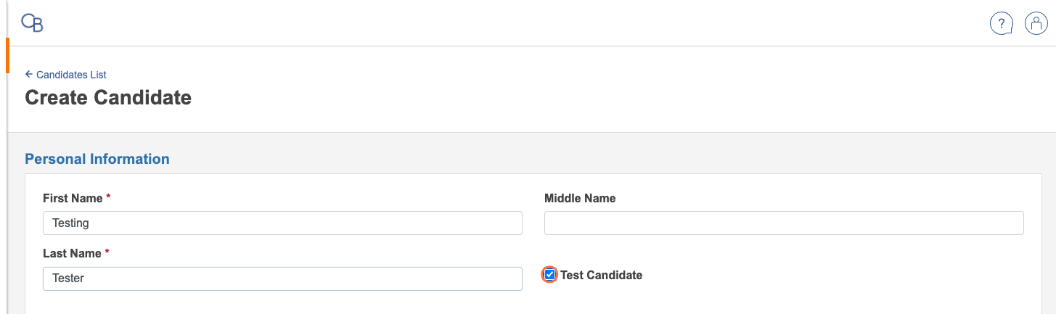
Task: Click the orange sidebar marker on left edge
Action: (7, 56)
